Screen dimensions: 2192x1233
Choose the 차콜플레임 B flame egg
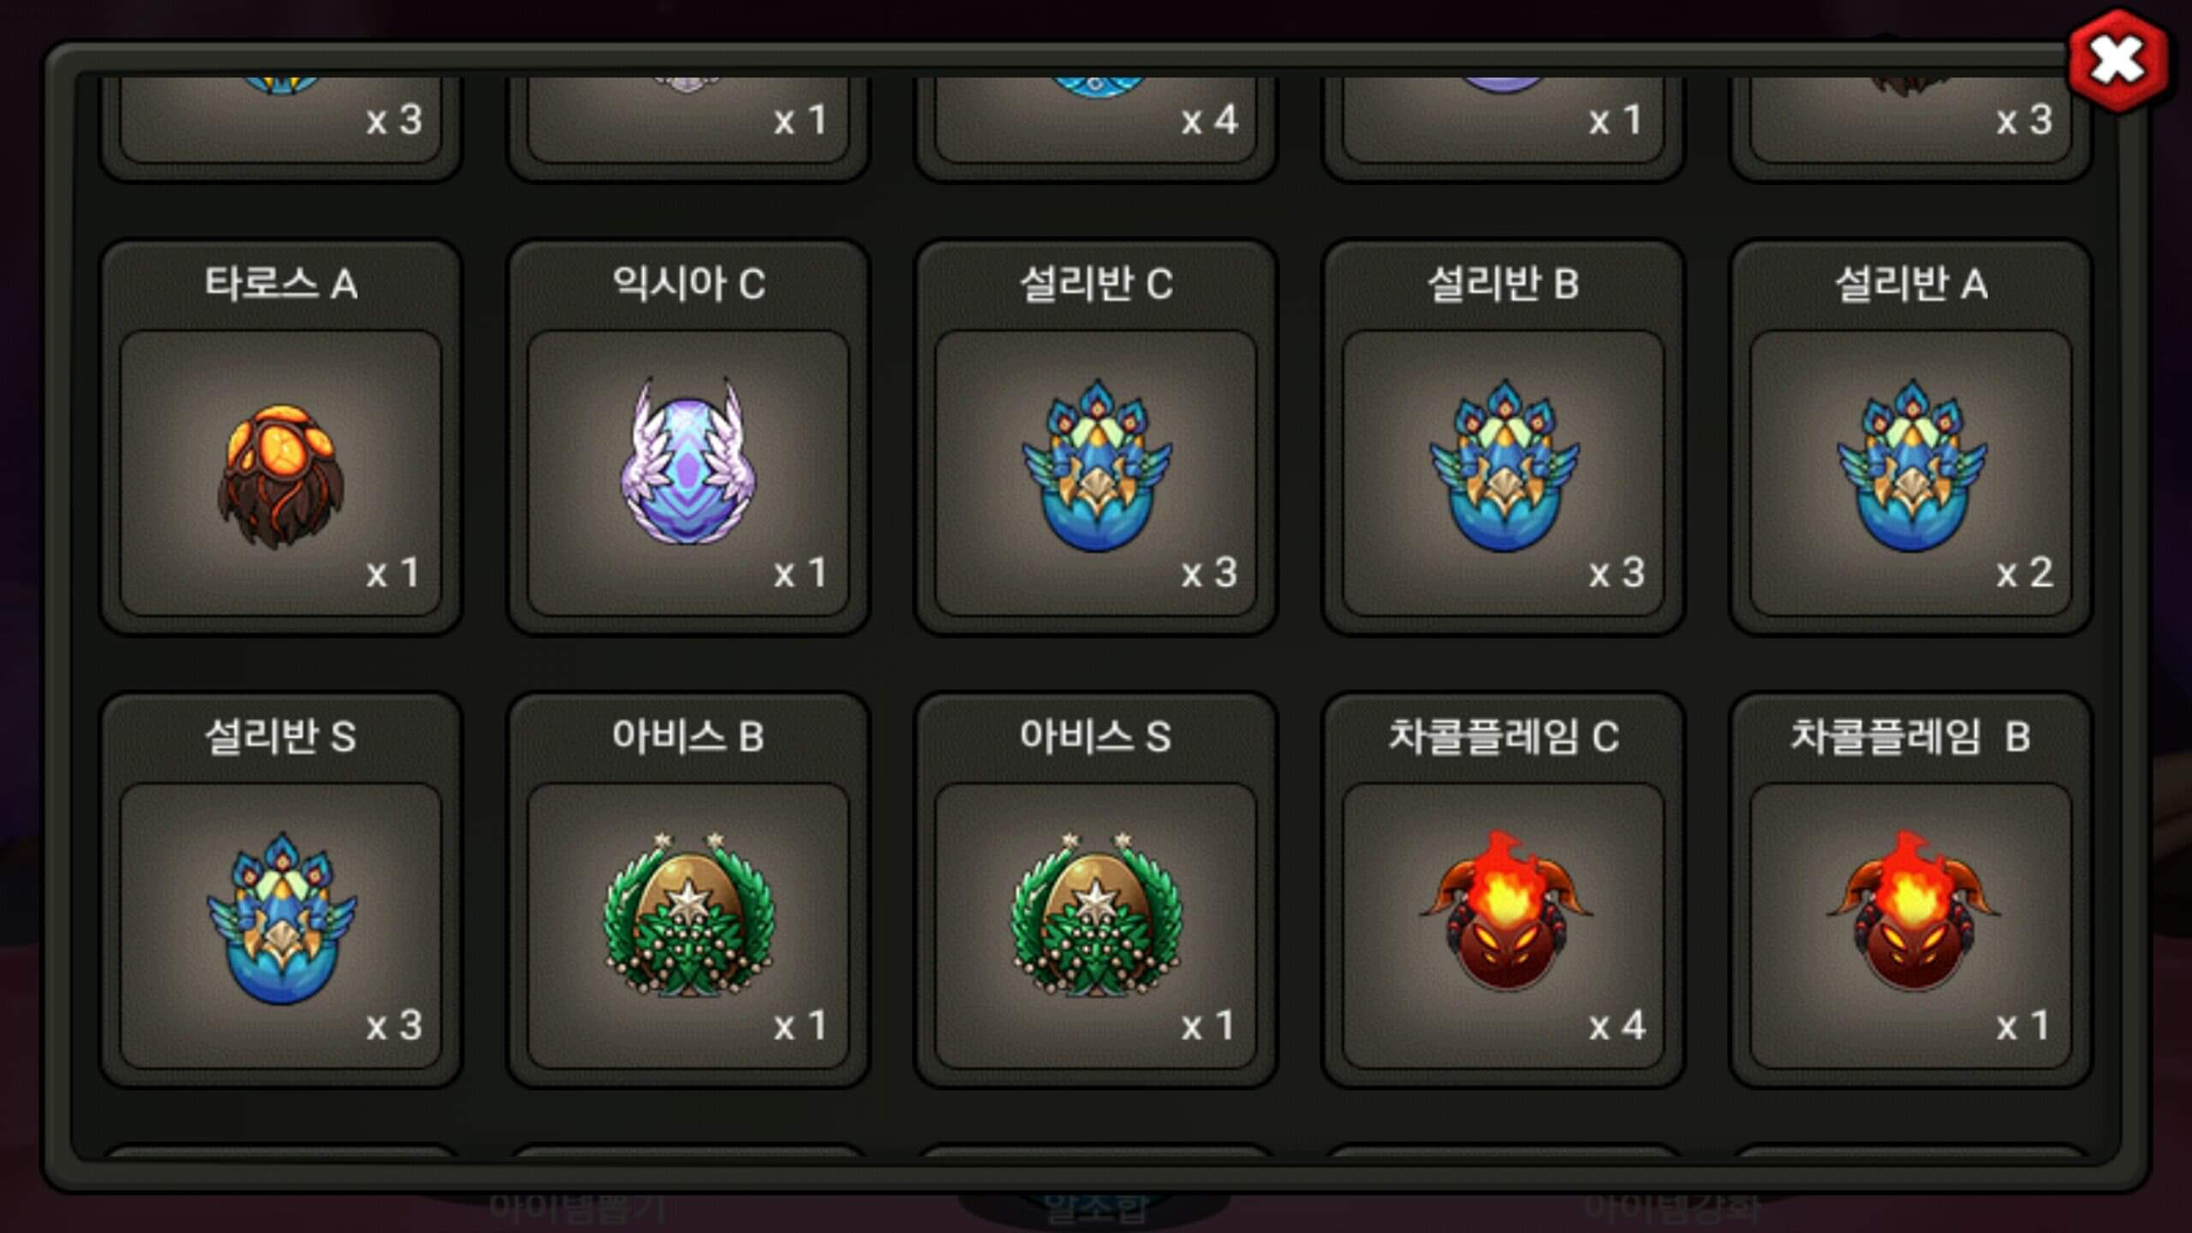coord(1911,926)
